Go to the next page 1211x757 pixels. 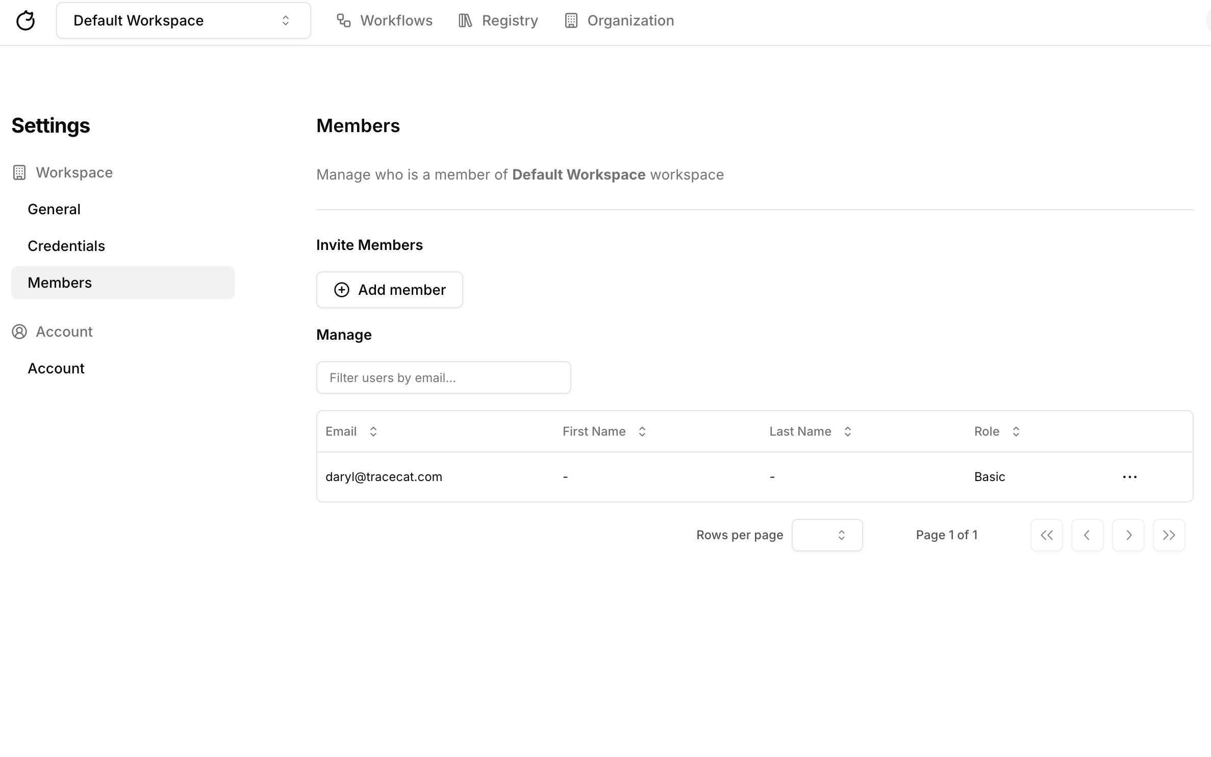[1128, 535]
